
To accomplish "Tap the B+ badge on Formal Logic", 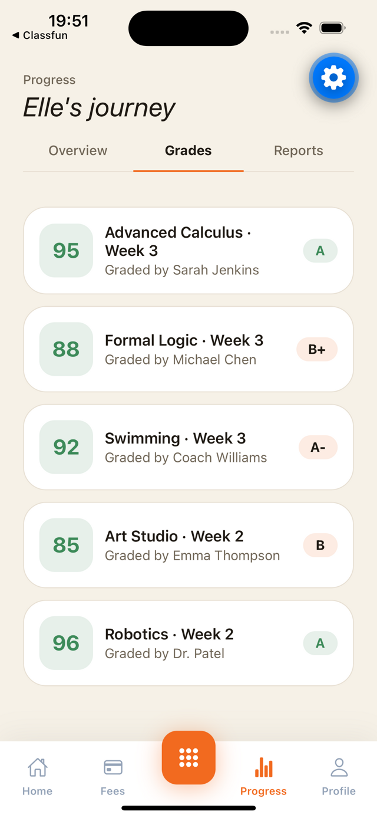I will click(x=316, y=349).
